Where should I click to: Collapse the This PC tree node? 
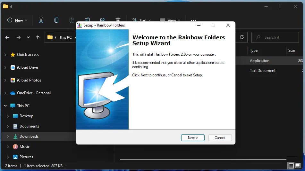5,106
